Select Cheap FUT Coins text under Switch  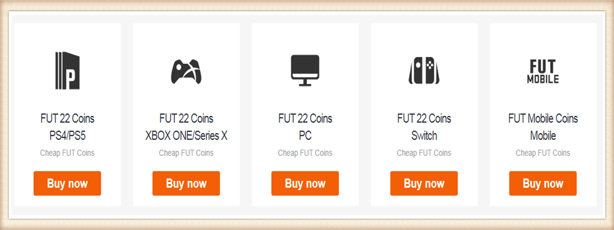click(x=424, y=153)
